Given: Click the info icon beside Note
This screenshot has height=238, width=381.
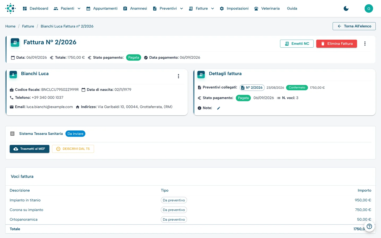Looking at the screenshot, I should tap(199, 108).
